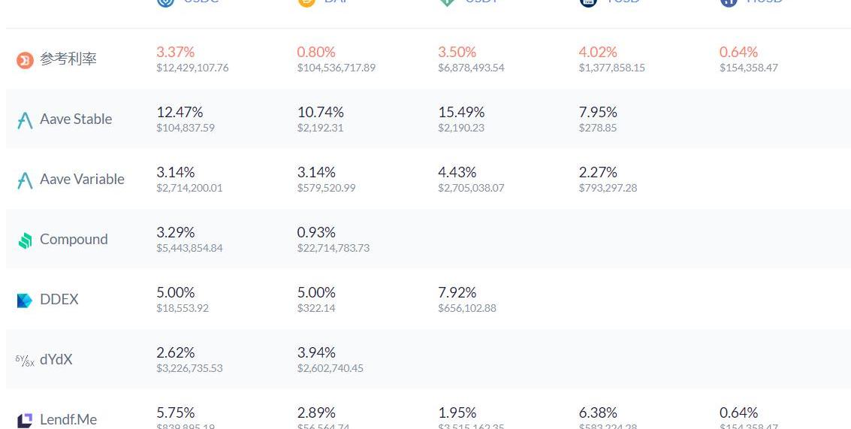Select Lendf.Me TUSD rate 6.38%
This screenshot has height=429, width=851.
(x=598, y=413)
